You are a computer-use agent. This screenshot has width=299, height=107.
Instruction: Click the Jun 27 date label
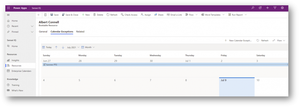[46, 61]
